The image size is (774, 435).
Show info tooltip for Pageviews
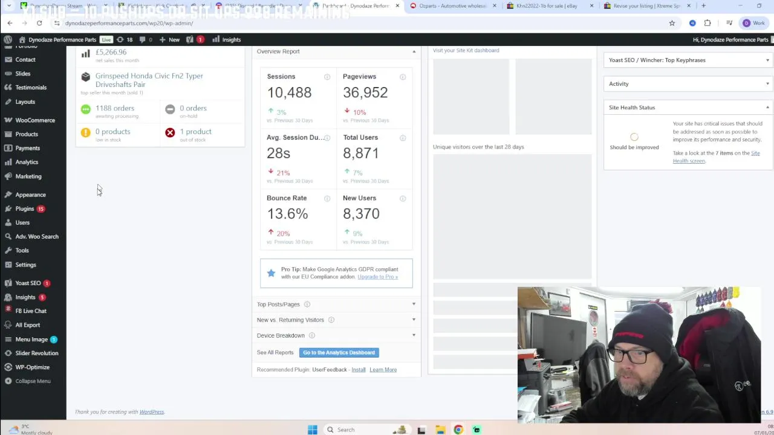click(403, 77)
